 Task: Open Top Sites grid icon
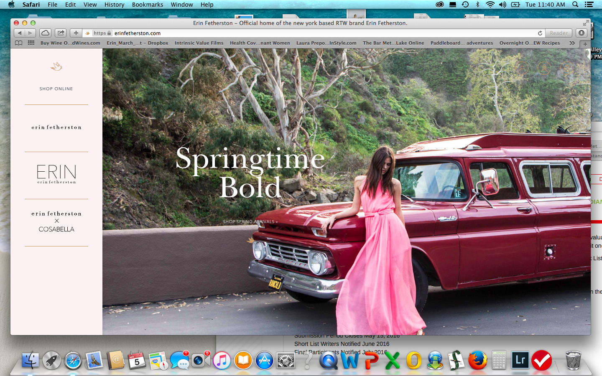tap(31, 43)
